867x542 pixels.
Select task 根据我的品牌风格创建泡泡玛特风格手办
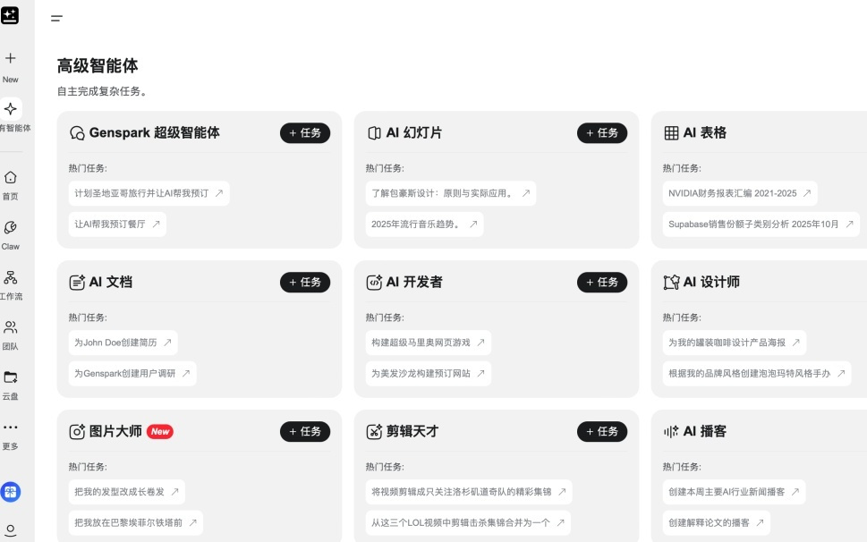757,374
